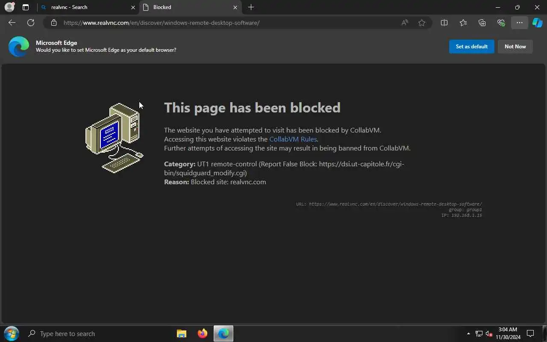Open the Windows Start menu

tap(11, 333)
